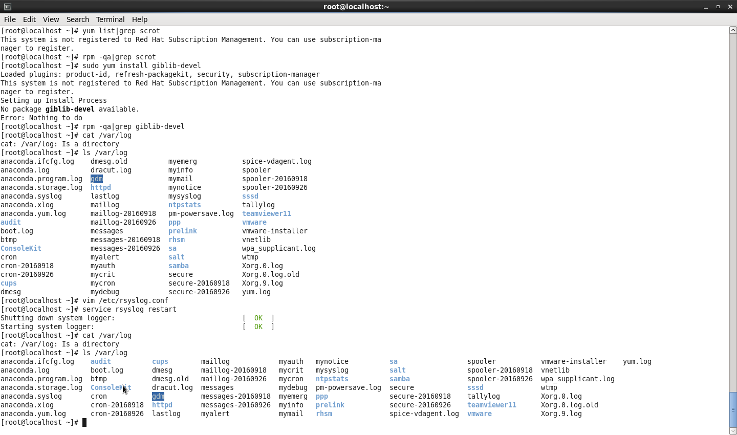Screen dimensions: 737x435
Task: Click audit in the second ls listing
Action: (101, 361)
